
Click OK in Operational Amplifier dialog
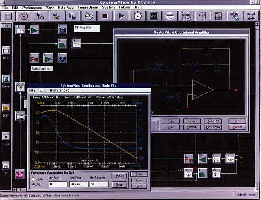[x=237, y=121]
